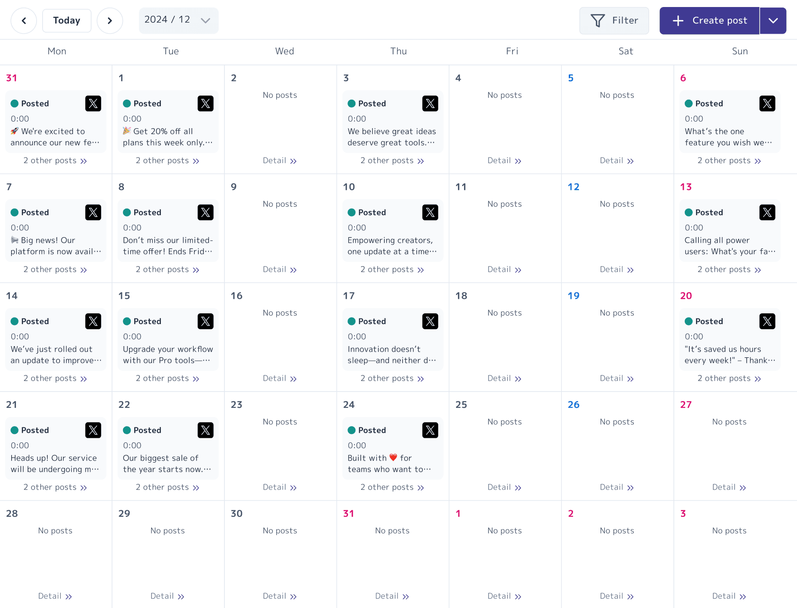
Task: Open Detail for Wednesday 2
Action: pyautogui.click(x=280, y=160)
